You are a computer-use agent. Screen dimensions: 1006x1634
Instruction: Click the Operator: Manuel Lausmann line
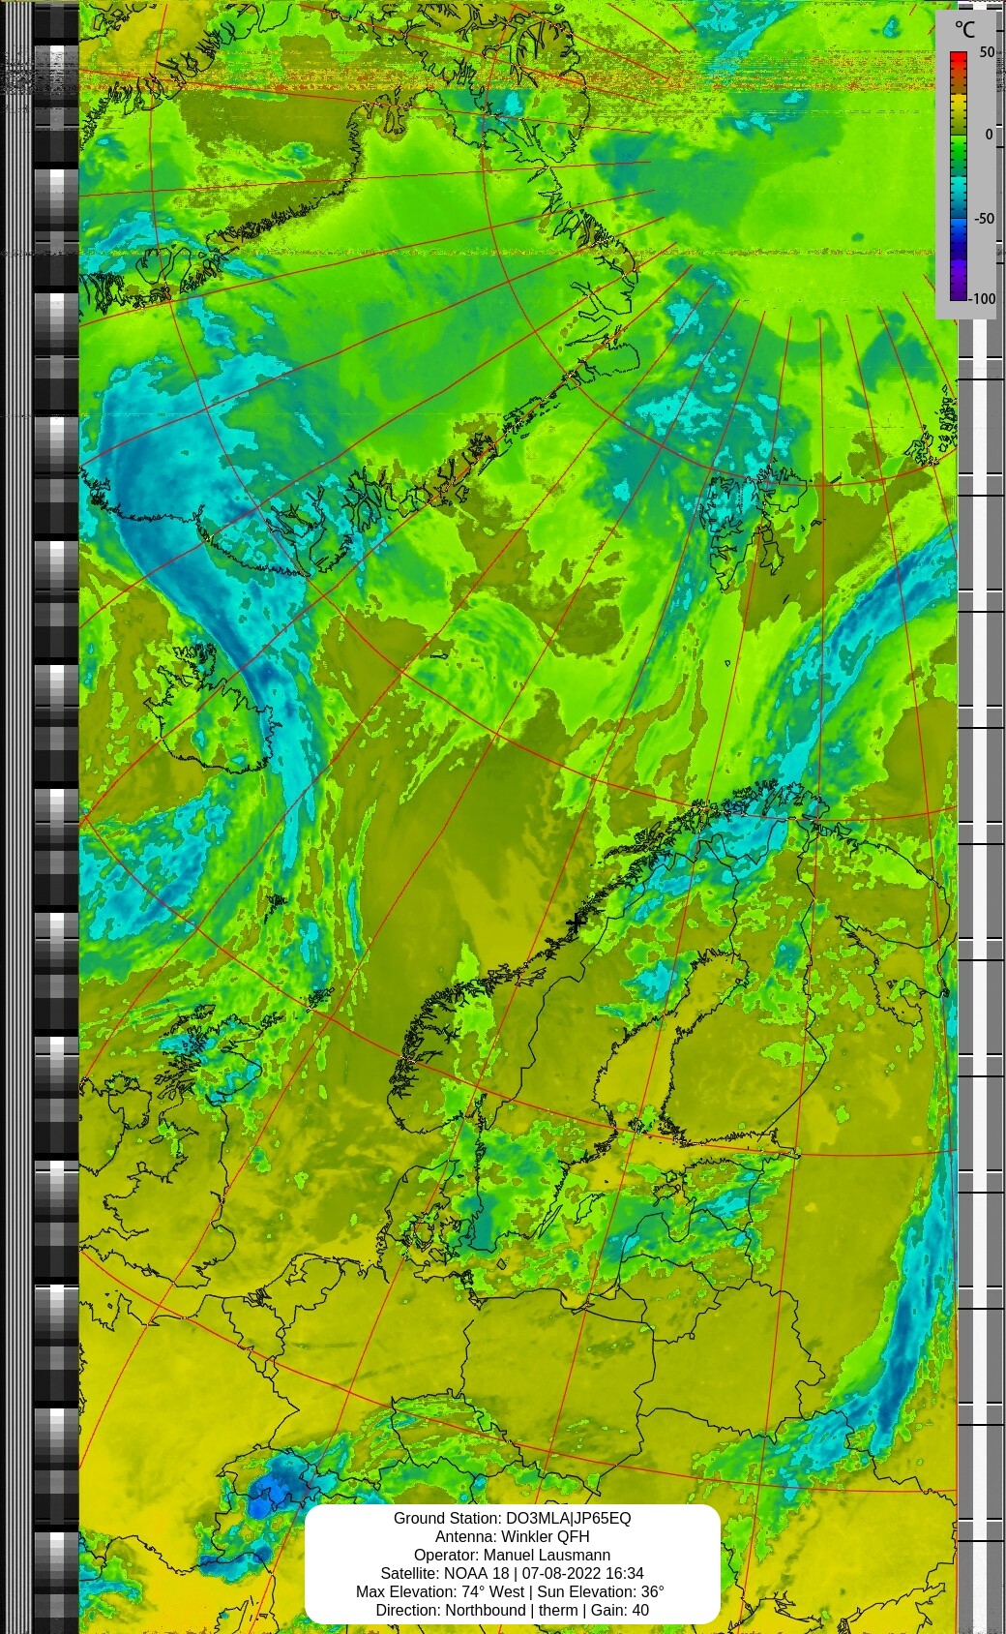512,1555
